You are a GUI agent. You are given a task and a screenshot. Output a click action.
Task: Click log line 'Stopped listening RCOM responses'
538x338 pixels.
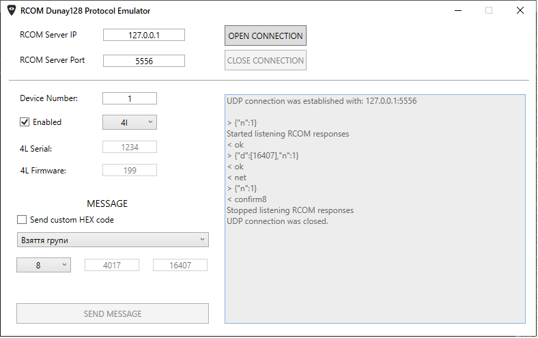point(290,210)
